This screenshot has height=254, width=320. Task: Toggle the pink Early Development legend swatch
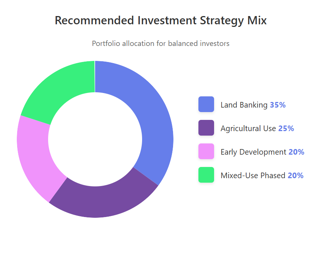(x=206, y=151)
